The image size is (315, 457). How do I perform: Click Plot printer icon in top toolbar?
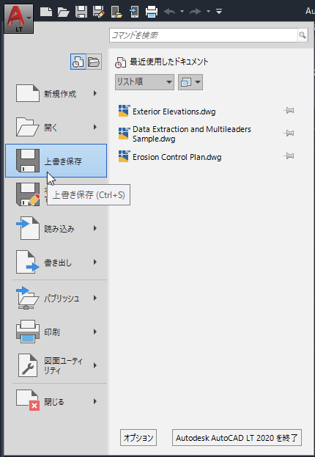pos(152,12)
